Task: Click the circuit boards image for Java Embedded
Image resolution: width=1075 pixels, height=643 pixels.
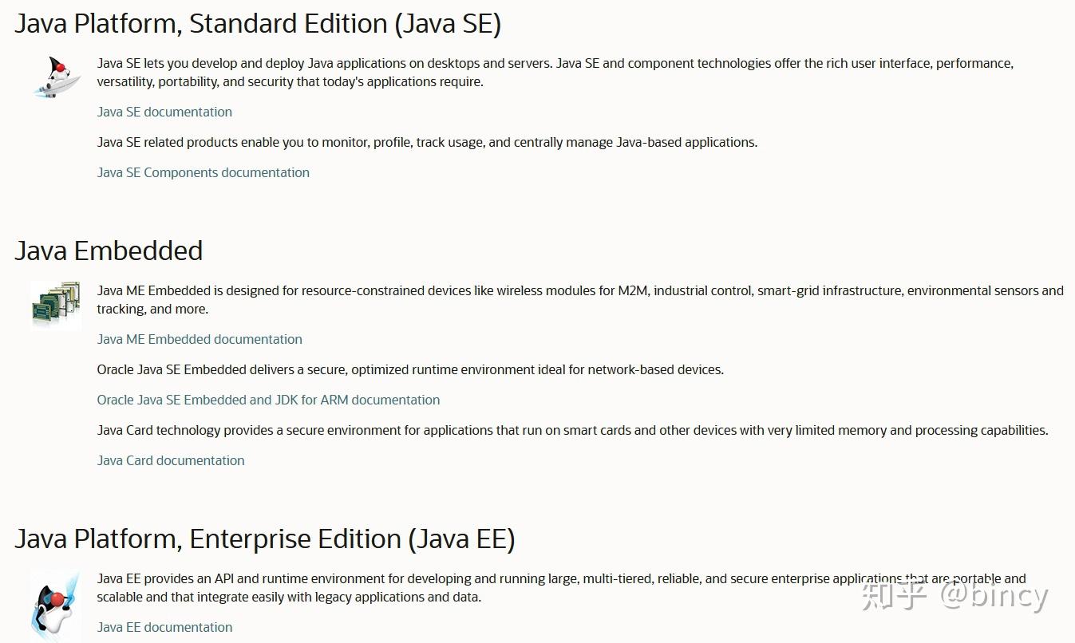Action: [56, 304]
